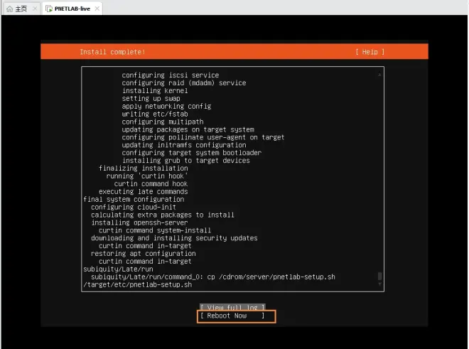Select the PNETLAB-live tab
The width and height of the screenshot is (469, 349).
point(72,9)
